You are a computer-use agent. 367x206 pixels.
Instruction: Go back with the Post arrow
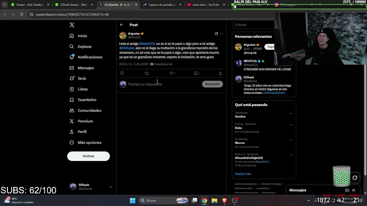(x=121, y=25)
